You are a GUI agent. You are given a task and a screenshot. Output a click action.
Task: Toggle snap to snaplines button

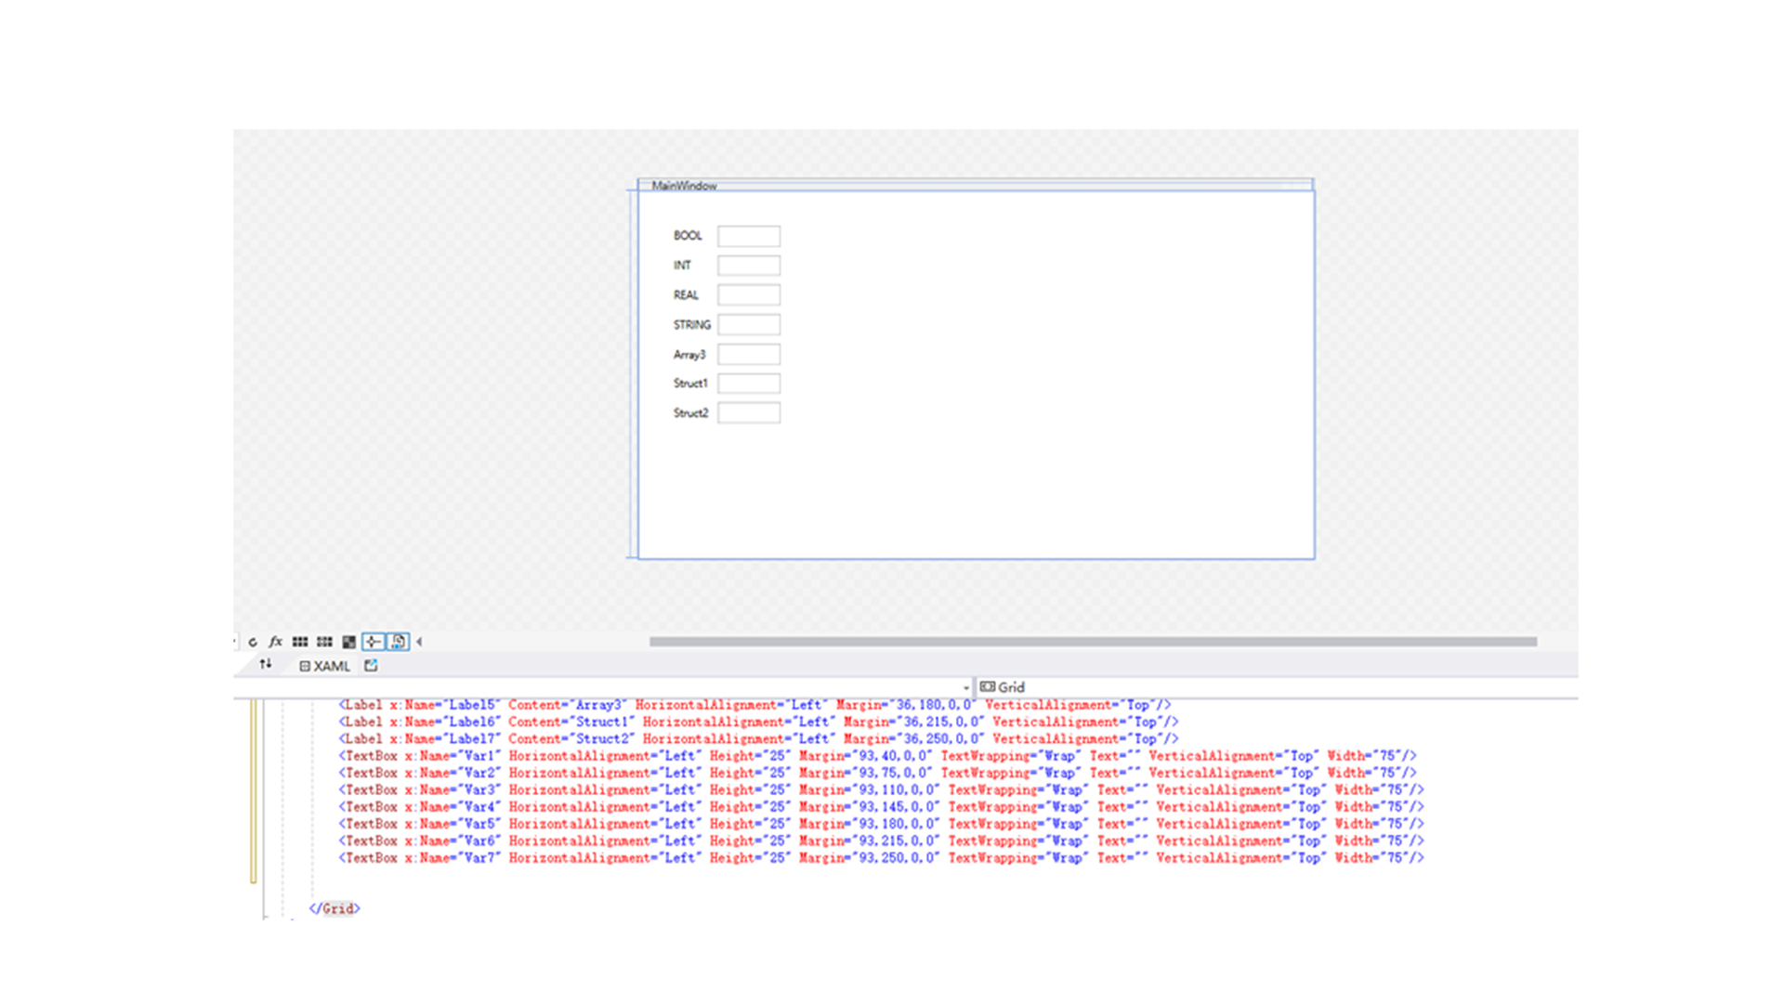click(373, 642)
